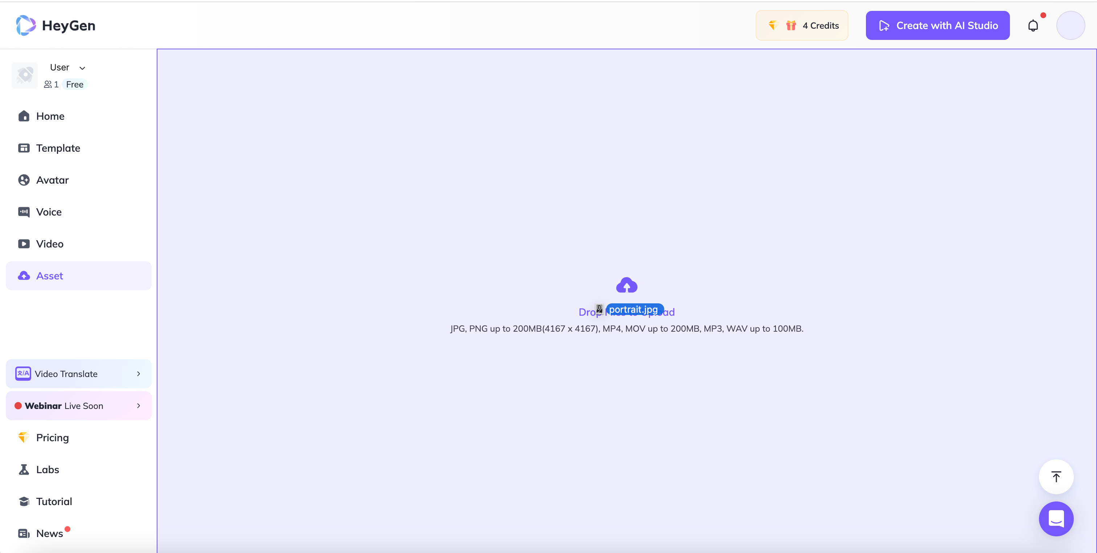Open the Avatar section
The image size is (1097, 553).
pyautogui.click(x=52, y=180)
